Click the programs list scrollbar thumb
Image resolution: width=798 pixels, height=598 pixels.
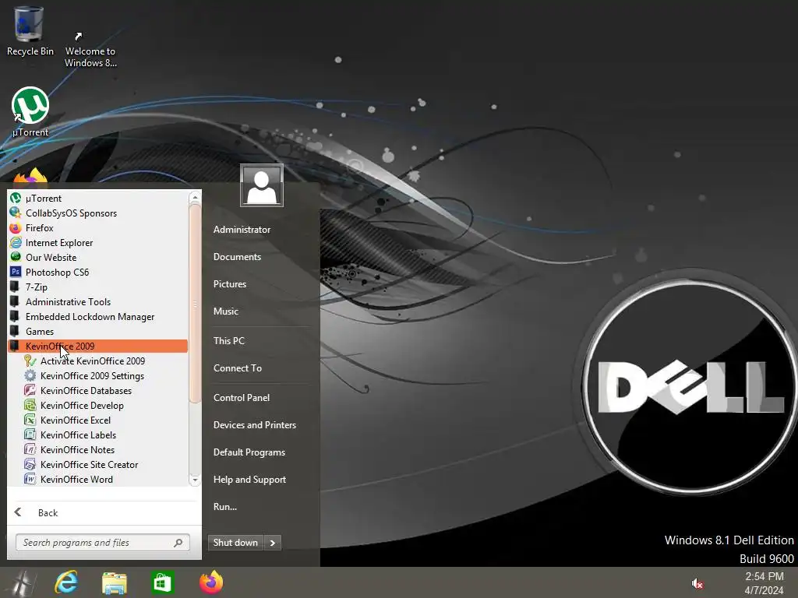tap(195, 304)
